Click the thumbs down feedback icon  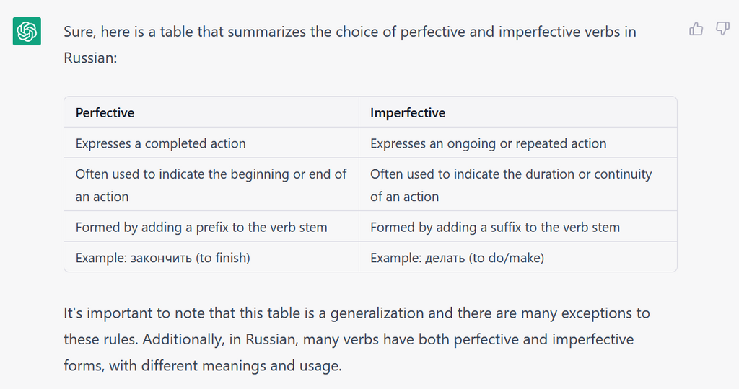tap(722, 29)
